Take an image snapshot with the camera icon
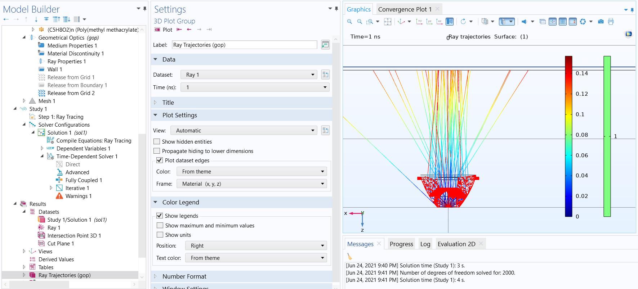The width and height of the screenshot is (638, 289). tap(601, 22)
